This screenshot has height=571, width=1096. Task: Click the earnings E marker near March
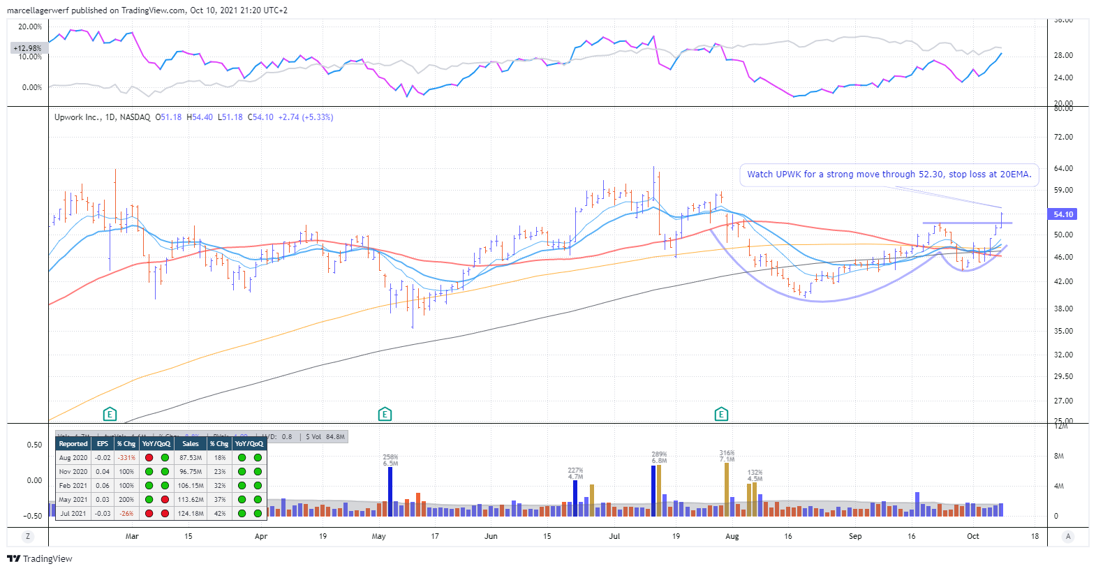[110, 415]
